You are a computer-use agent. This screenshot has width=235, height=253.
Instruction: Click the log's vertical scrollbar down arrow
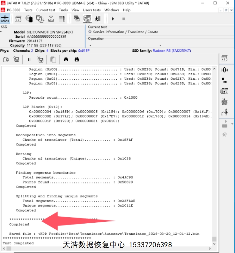tap(214, 244)
